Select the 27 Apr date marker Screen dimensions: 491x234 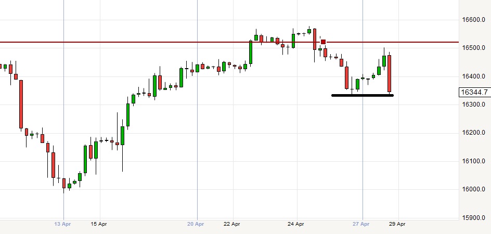tap(361, 224)
